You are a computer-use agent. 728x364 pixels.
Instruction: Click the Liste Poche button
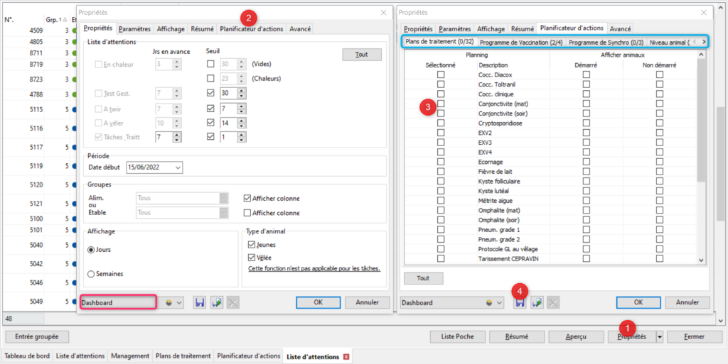click(x=457, y=336)
